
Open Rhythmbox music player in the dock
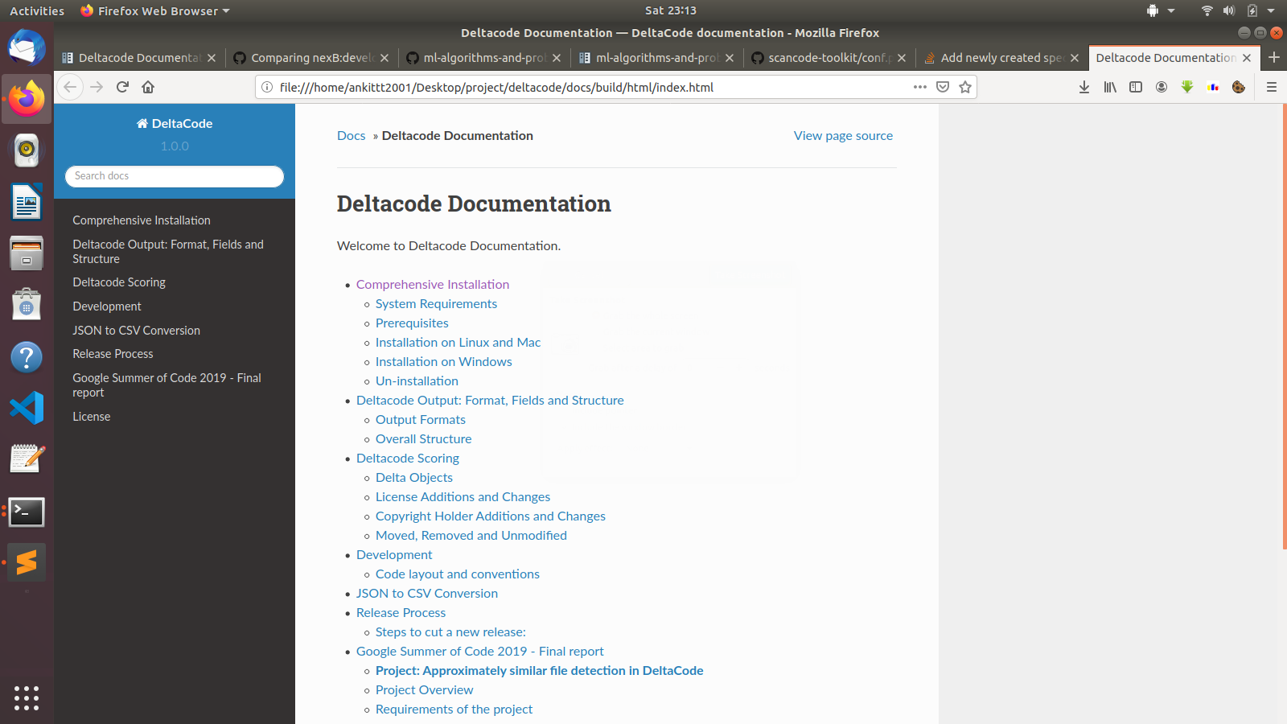click(x=27, y=150)
